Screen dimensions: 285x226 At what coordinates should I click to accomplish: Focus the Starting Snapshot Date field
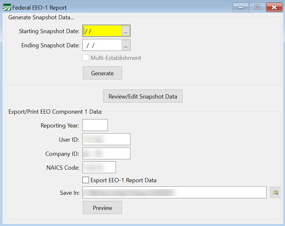coord(102,31)
